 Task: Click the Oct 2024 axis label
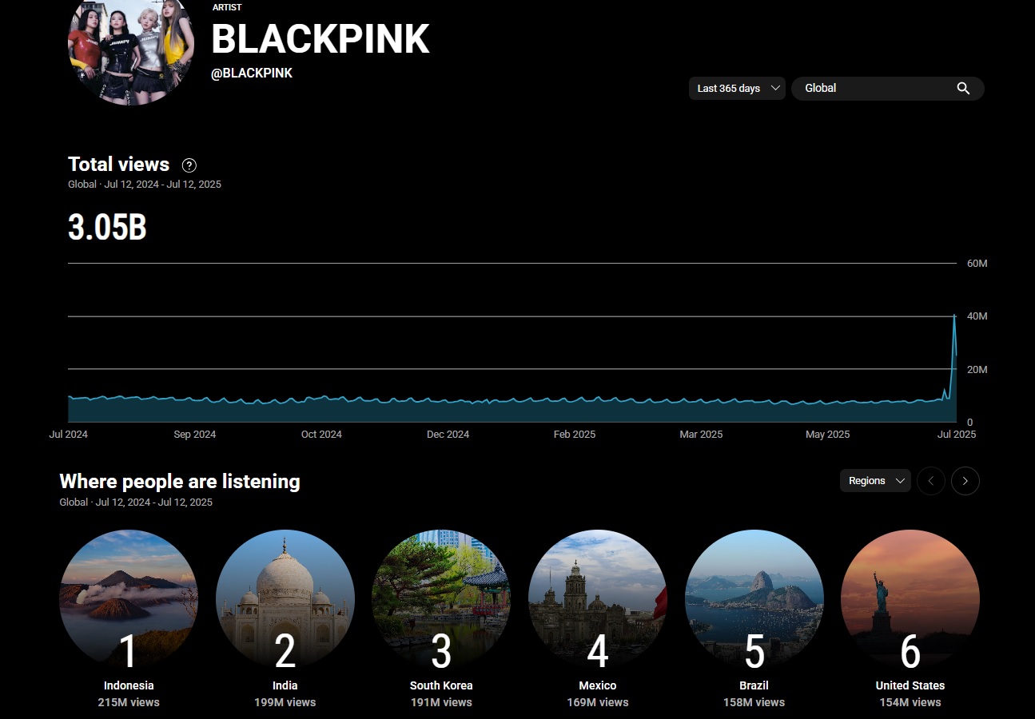tap(321, 435)
